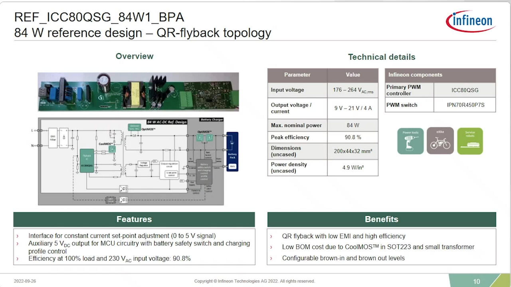Click the slide number "10"
511x287 pixels.
click(x=476, y=281)
